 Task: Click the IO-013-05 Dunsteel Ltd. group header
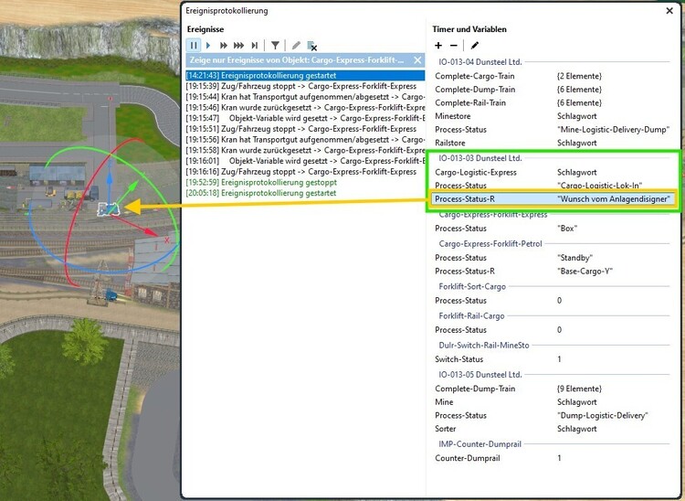(480, 375)
